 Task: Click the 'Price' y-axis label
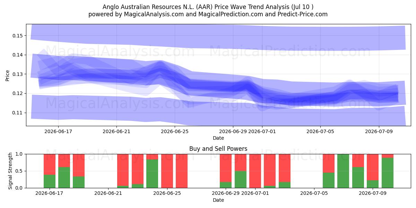[x=7, y=75]
